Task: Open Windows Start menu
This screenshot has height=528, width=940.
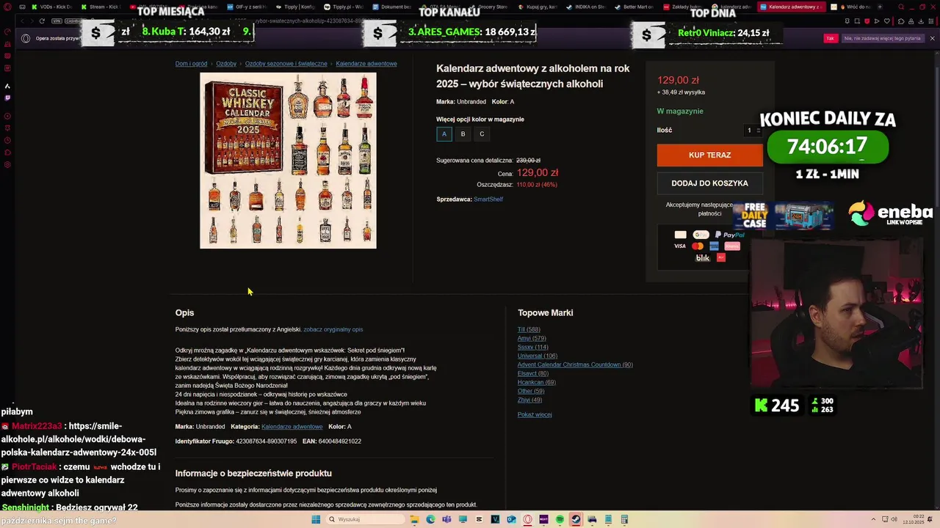Action: tap(316, 519)
